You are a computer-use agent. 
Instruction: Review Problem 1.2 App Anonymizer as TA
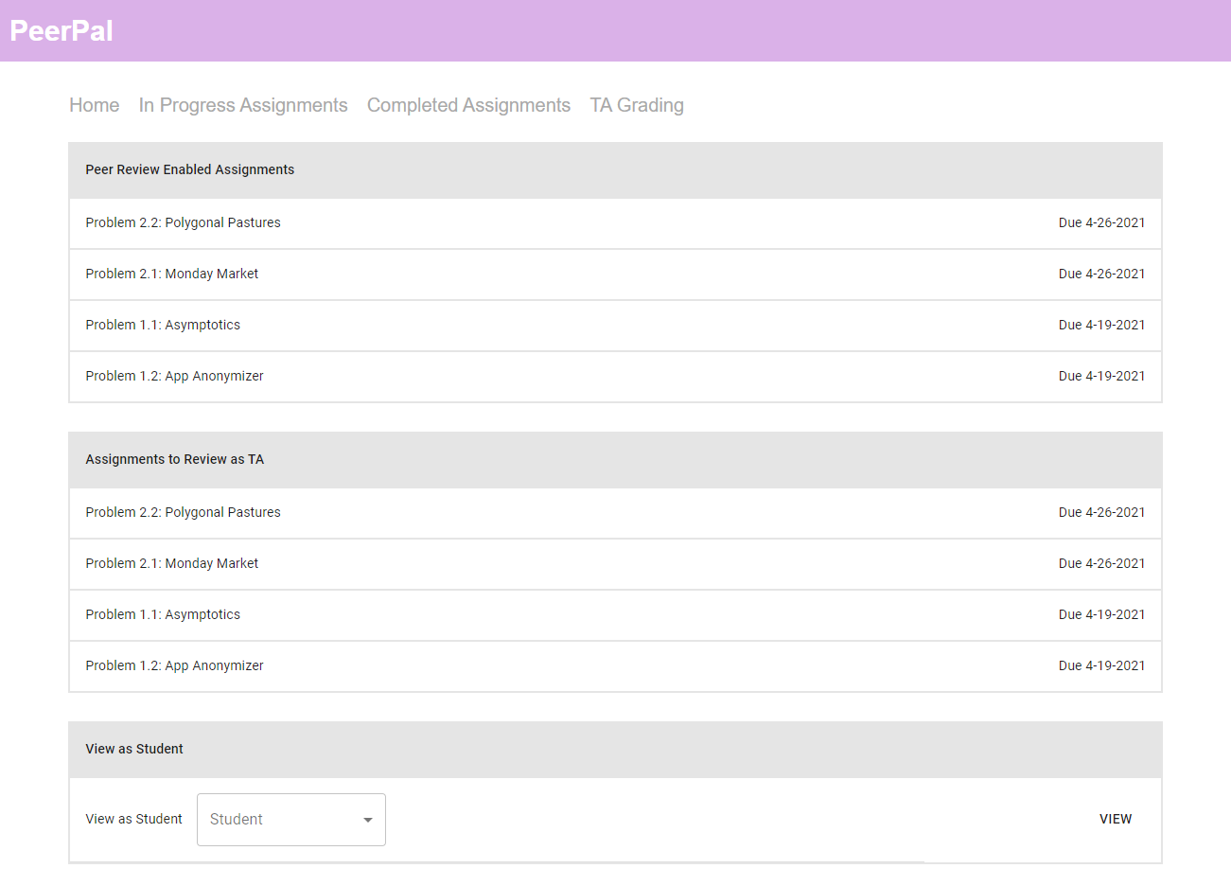[x=174, y=665]
